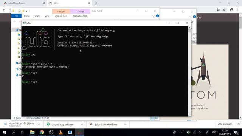The width and height of the screenshot is (242, 136).
Task: Click Chrome page scrollbar down arrow
Action: click(240, 118)
